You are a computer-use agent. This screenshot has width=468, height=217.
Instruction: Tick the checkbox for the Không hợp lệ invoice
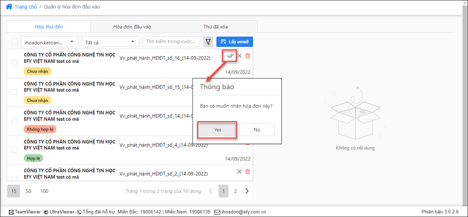(x=14, y=121)
